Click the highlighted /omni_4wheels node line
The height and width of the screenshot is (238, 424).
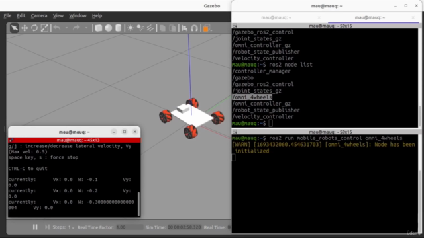[x=252, y=97]
